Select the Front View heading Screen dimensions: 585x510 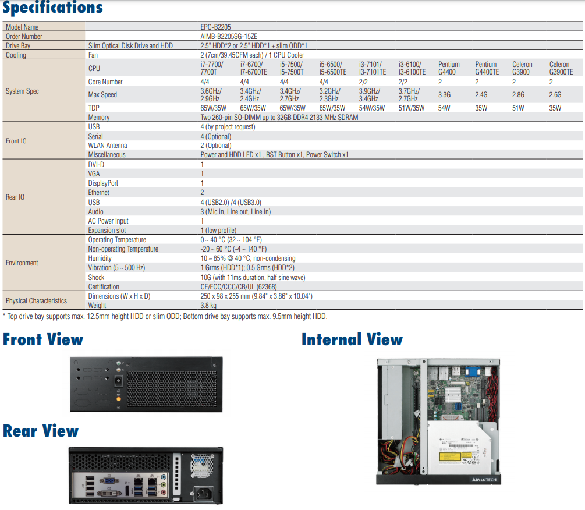43,339
